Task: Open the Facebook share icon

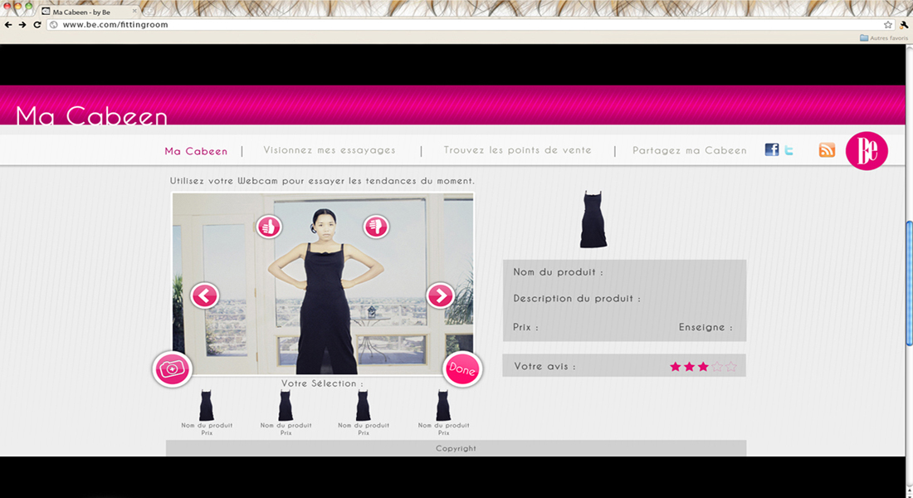Action: pos(772,149)
